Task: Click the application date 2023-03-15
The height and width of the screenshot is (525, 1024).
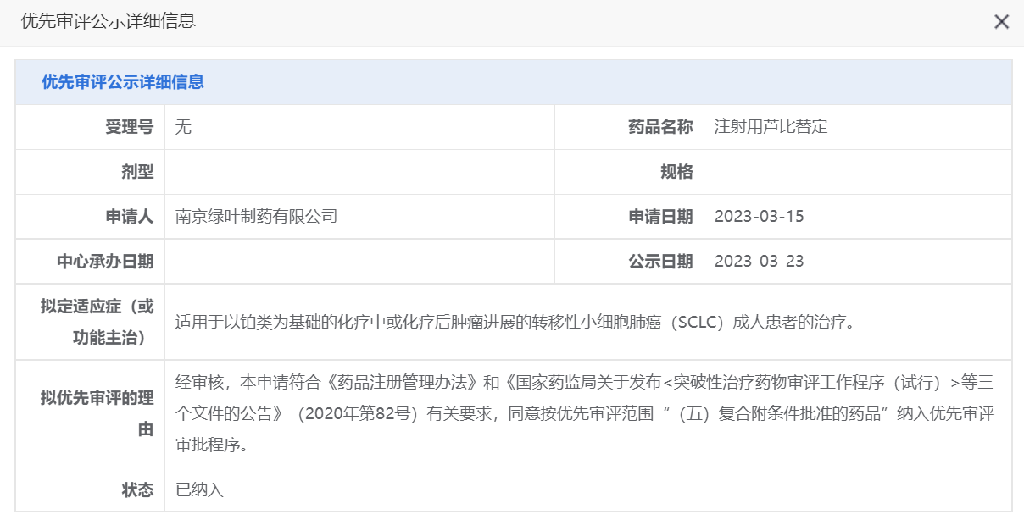Action: click(x=759, y=216)
